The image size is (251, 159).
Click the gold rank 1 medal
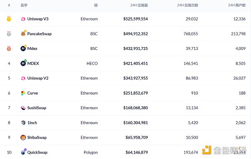point(9,19)
